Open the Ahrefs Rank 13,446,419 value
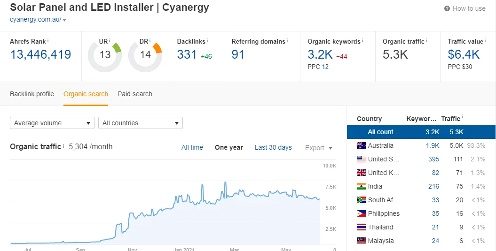 coord(40,54)
